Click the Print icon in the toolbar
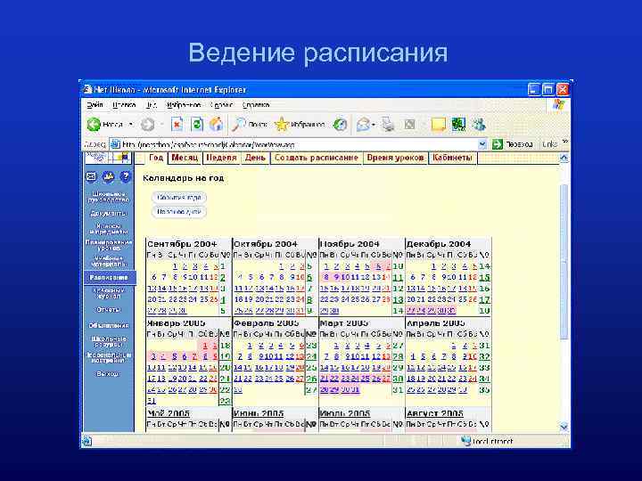The height and width of the screenshot is (481, 642). (x=387, y=125)
